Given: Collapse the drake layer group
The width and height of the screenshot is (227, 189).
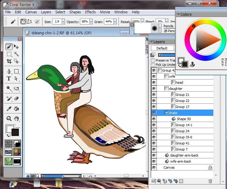Looking at the screenshot, I should coord(167,113).
